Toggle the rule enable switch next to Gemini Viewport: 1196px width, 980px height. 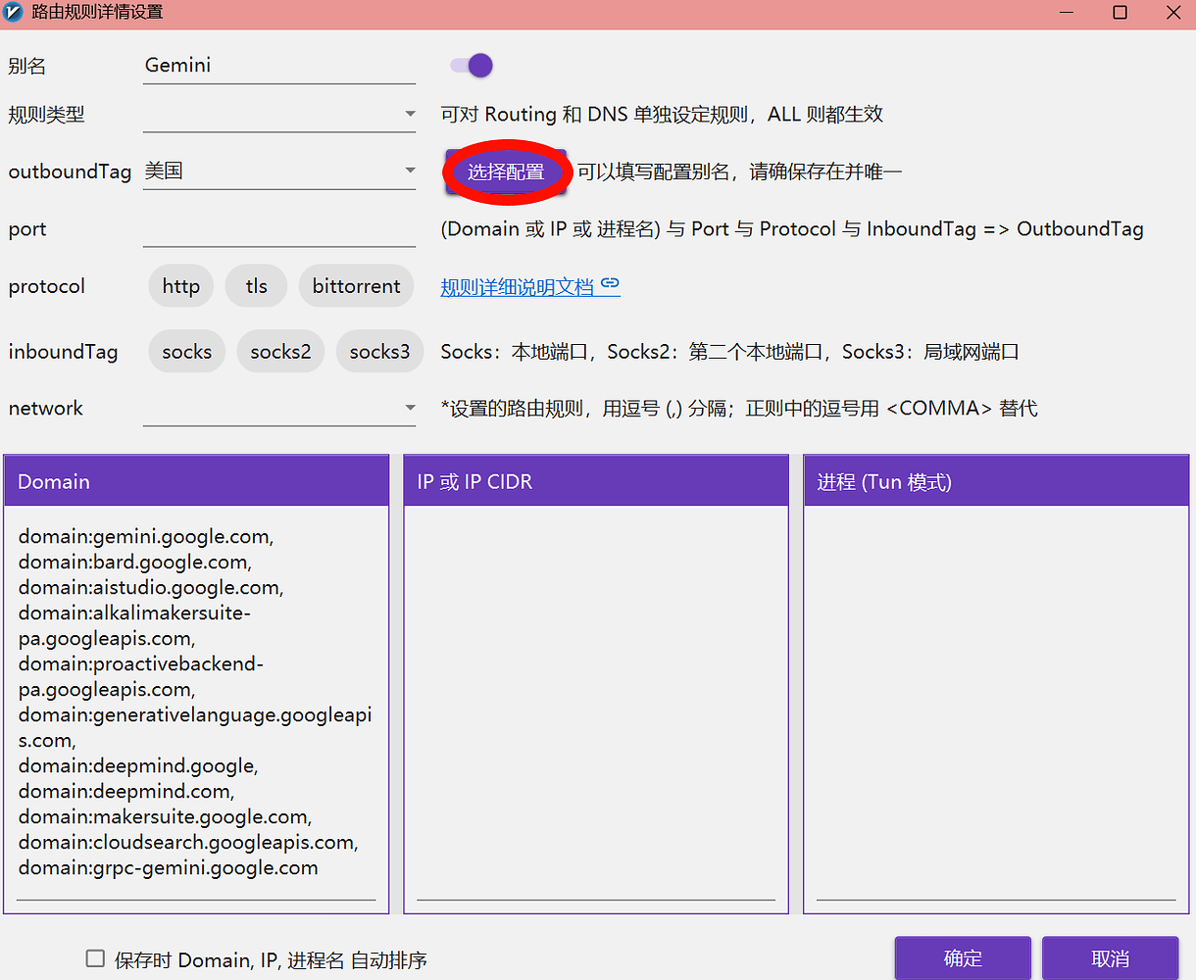coord(472,66)
